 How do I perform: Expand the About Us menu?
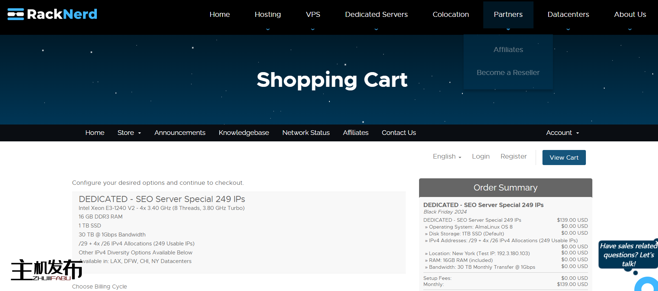click(630, 14)
